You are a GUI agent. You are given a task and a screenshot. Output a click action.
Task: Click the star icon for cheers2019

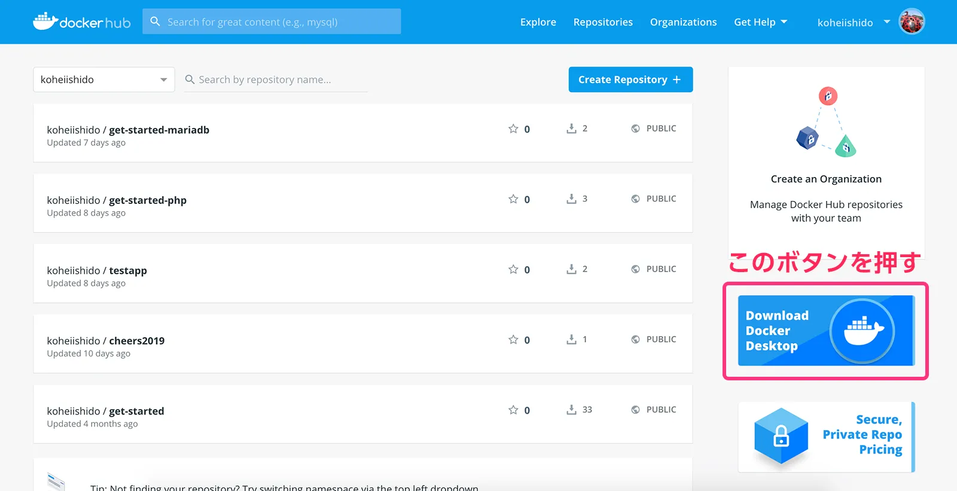click(513, 340)
